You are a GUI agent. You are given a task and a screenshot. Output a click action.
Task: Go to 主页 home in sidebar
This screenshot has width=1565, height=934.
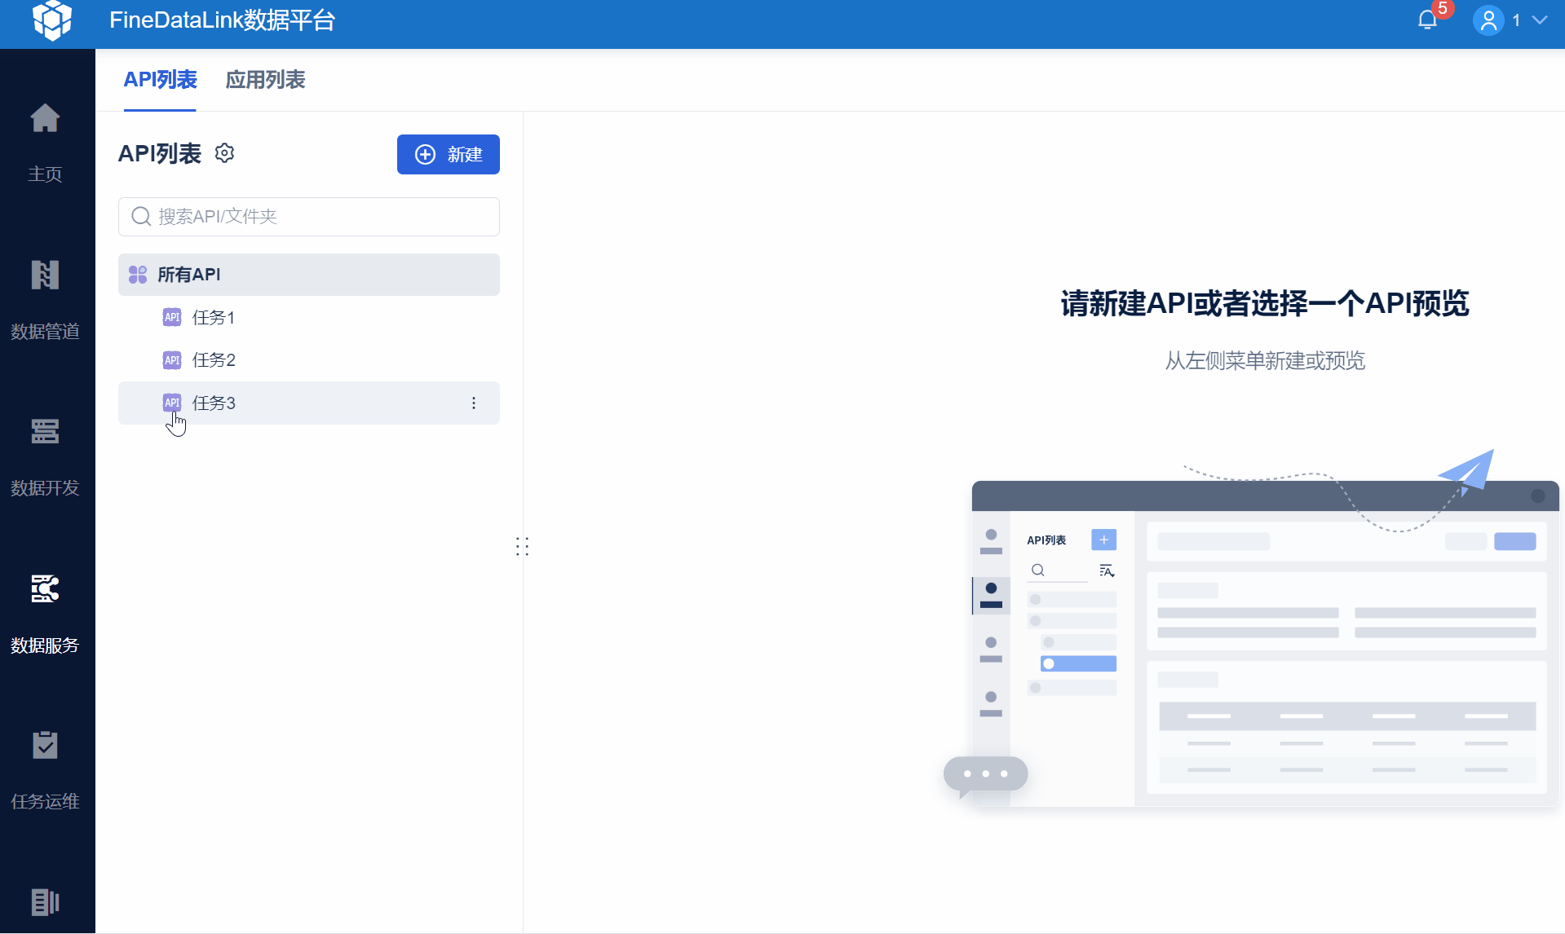[x=45, y=143]
